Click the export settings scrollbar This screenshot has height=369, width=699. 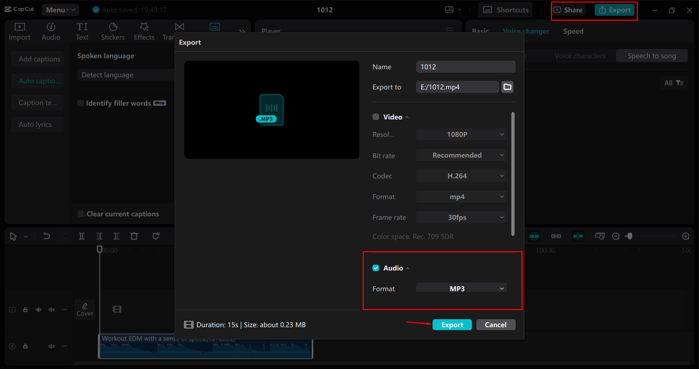coord(513,174)
